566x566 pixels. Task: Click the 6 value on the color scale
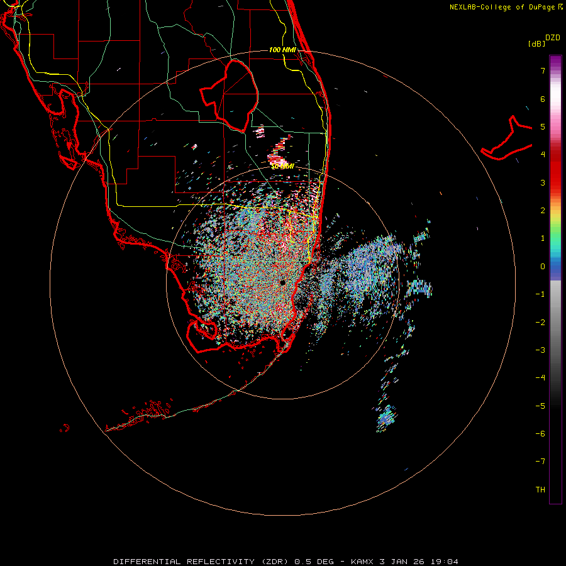click(x=543, y=99)
